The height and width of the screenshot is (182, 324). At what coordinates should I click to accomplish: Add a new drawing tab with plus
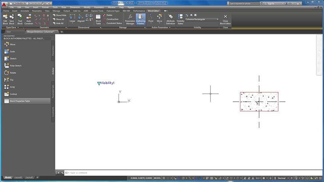[x=61, y=32]
